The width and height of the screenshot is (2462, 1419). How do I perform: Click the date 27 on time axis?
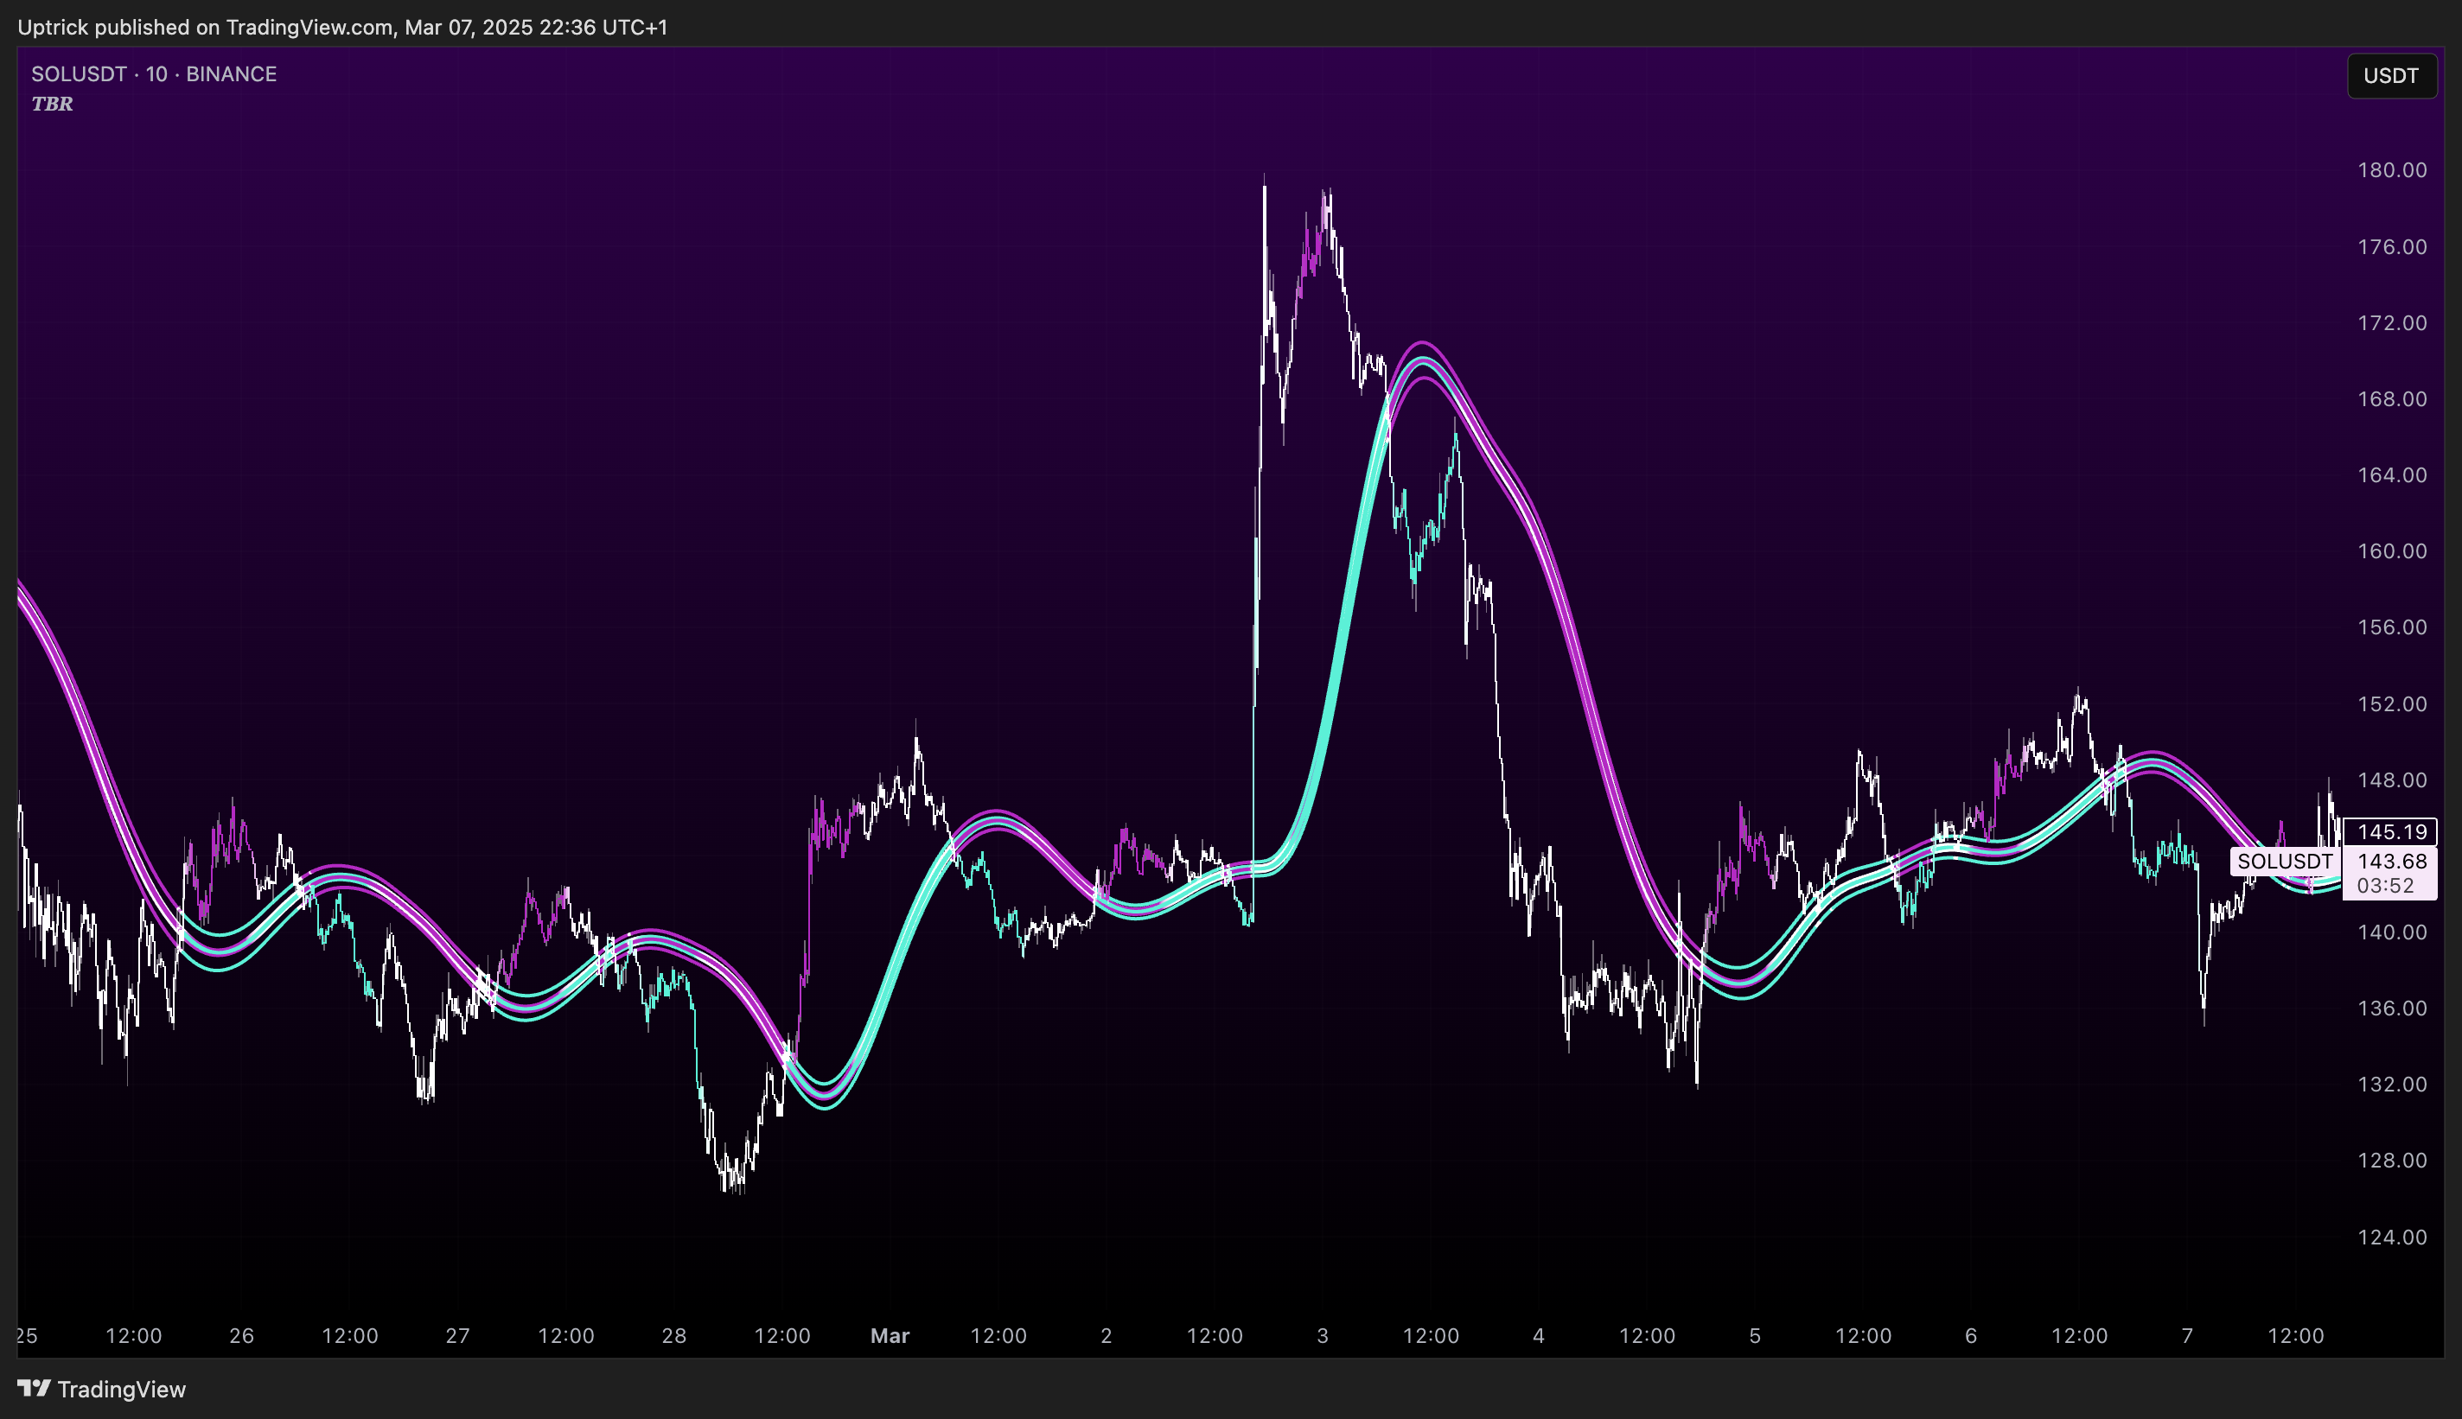(458, 1335)
